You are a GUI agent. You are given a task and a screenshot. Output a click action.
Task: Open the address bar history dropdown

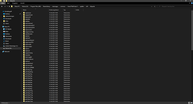152,6
